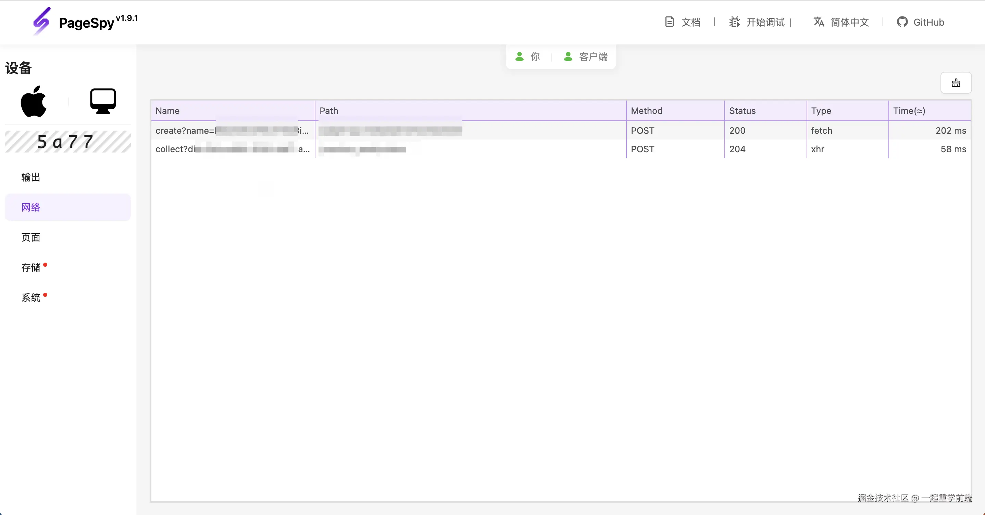This screenshot has height=515, width=985.
Task: Switch to the 输出 tab
Action: (x=30, y=177)
